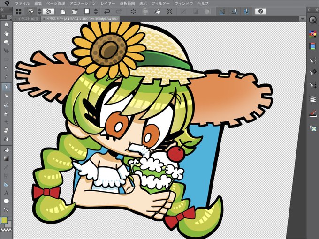Select the Auto Select magic wand tool

pos(6,68)
